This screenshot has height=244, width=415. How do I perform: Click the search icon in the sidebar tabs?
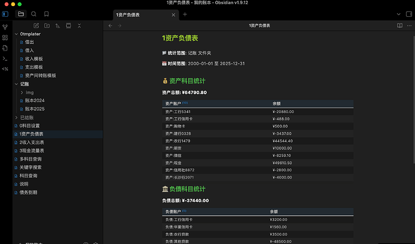coord(34,14)
